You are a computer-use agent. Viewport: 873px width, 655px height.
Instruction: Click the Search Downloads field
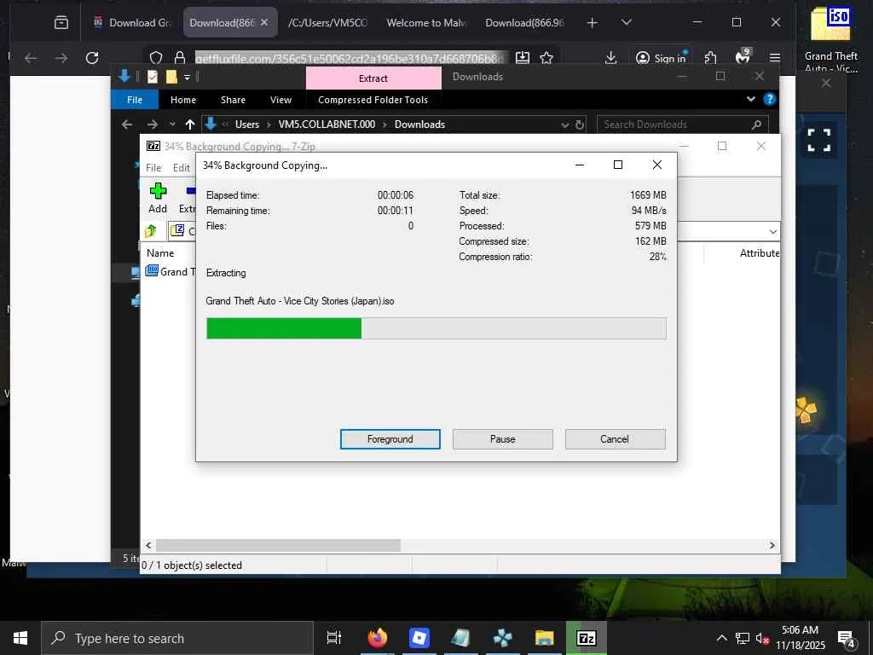pos(683,125)
